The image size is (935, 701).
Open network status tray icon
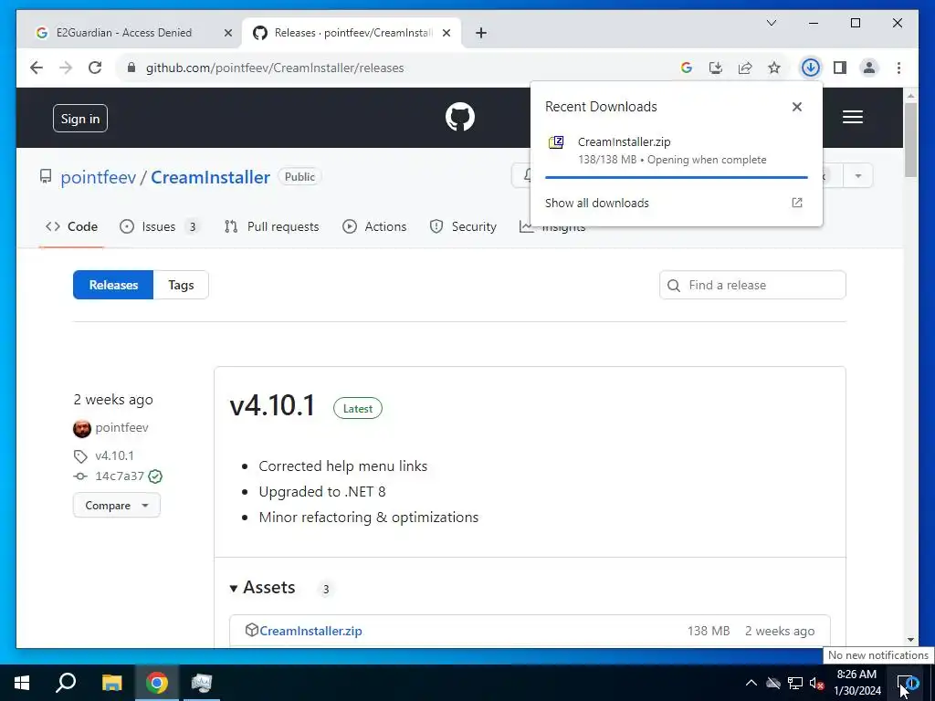pyautogui.click(x=795, y=683)
